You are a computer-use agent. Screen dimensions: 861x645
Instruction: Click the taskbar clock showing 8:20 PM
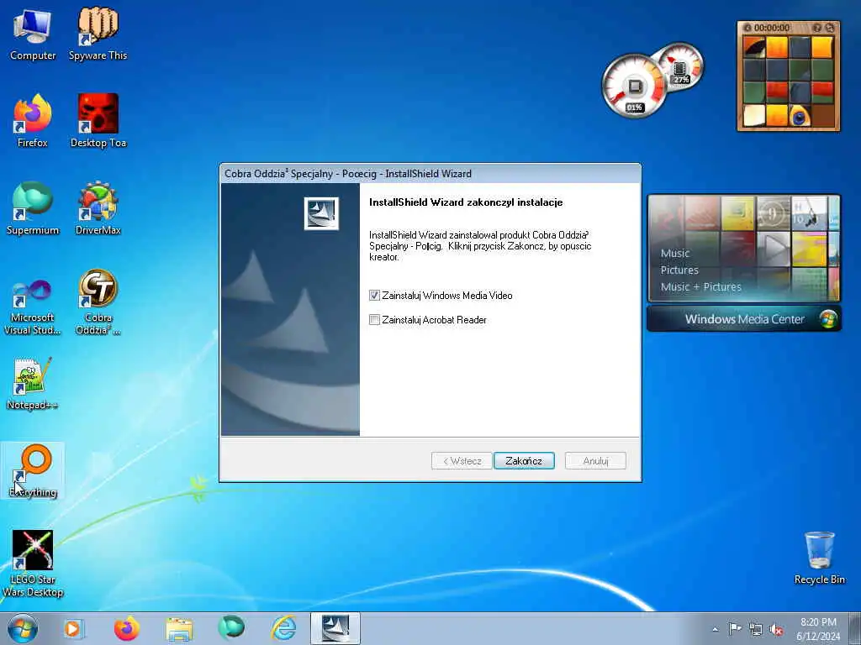(x=818, y=629)
